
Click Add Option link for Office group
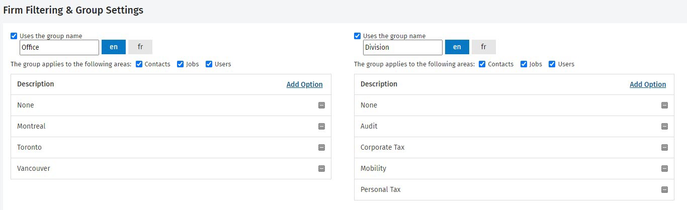[x=305, y=84]
